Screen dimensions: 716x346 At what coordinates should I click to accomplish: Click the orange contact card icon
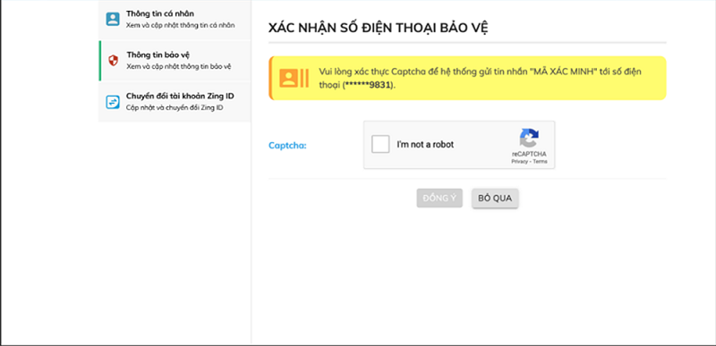(294, 78)
